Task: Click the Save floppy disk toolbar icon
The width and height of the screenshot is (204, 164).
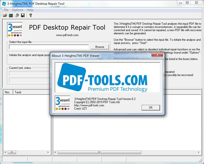Action: click(23, 16)
